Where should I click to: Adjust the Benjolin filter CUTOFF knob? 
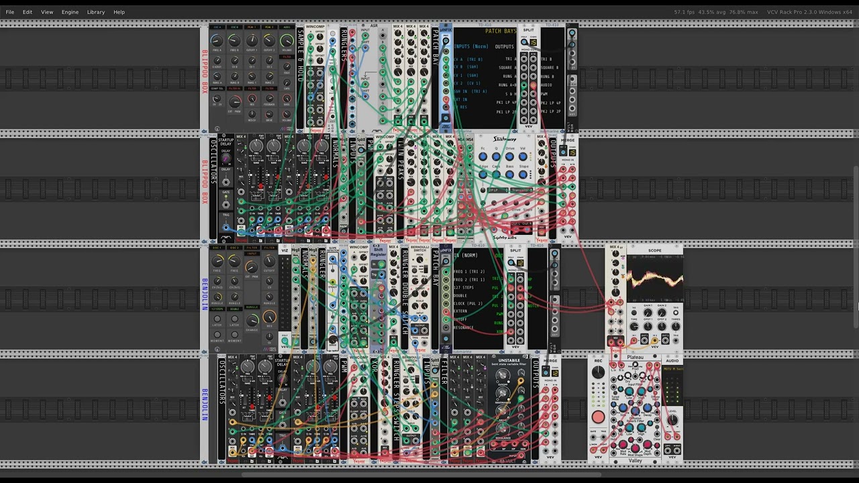[x=269, y=262]
